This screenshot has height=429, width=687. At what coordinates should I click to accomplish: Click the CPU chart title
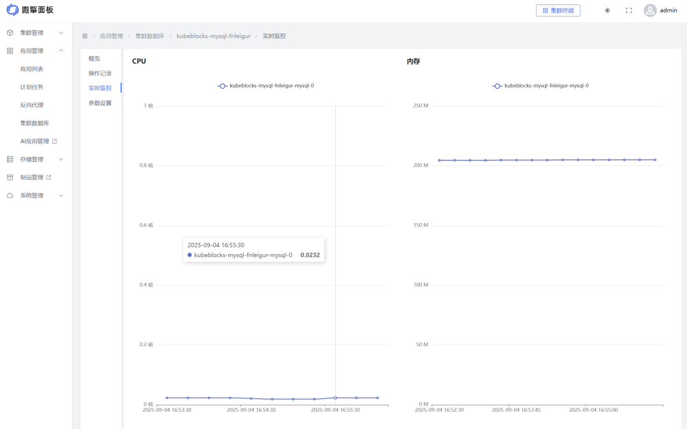(x=139, y=61)
